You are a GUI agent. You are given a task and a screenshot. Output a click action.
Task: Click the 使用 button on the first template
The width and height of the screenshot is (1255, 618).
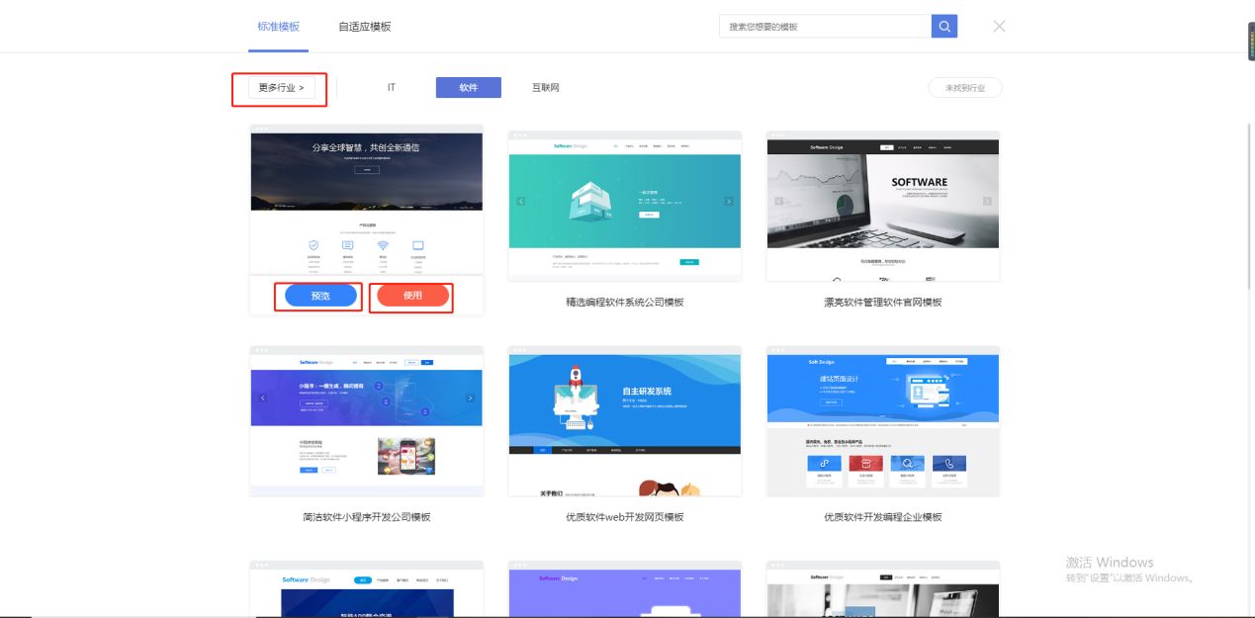[x=410, y=295]
